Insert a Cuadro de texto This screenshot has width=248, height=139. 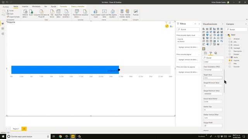(x=104, y=14)
